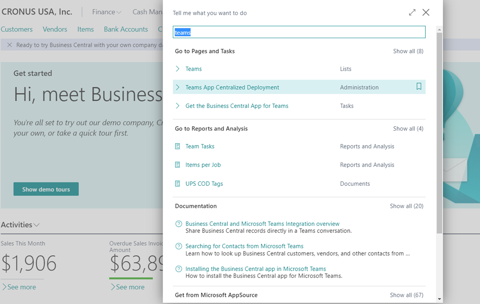This screenshot has width=480, height=304.
Task: Click the search text field containing teams
Action: 299,32
